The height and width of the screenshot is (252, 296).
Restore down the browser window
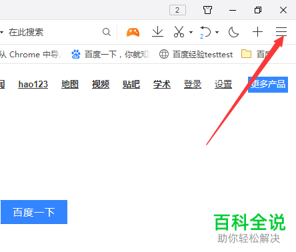click(x=258, y=10)
